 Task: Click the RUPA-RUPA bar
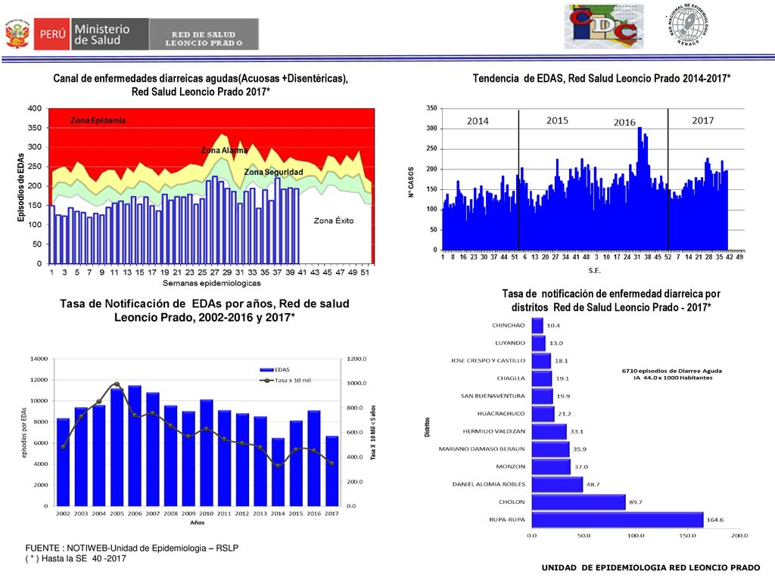point(618,520)
